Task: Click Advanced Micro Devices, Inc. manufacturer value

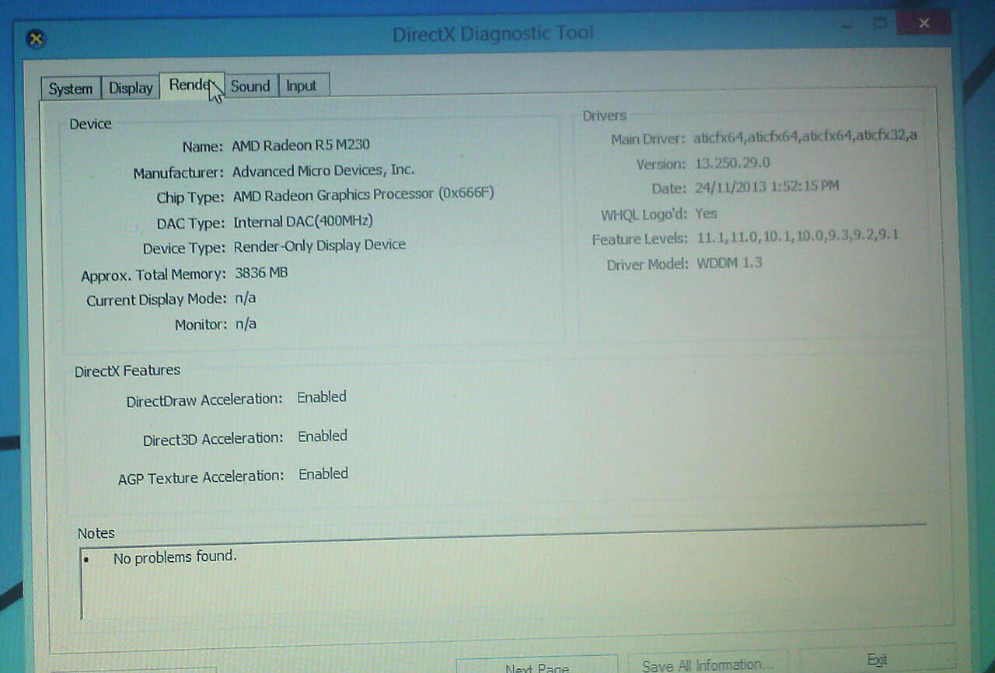Action: click(323, 171)
